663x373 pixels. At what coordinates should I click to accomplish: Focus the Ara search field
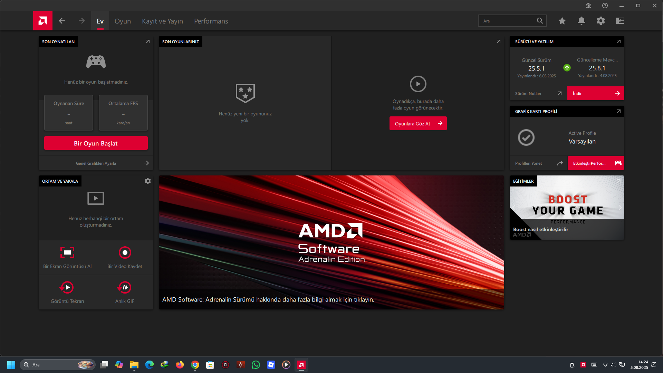pos(512,21)
